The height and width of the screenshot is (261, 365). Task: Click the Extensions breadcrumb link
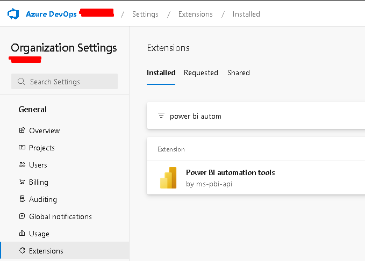click(x=195, y=14)
